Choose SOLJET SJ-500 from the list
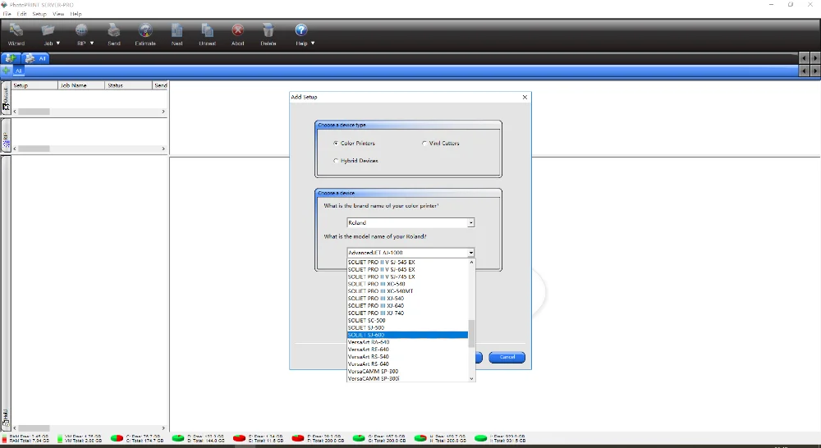The image size is (821, 448). (407, 327)
